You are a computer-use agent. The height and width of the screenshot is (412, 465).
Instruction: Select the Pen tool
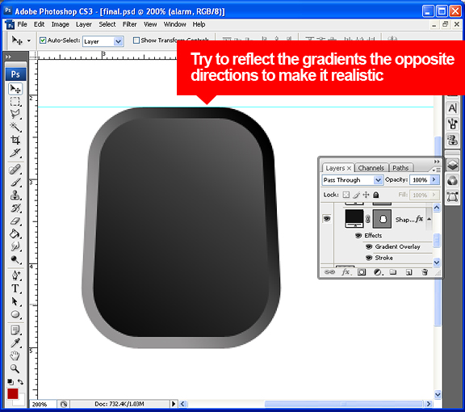click(x=15, y=275)
